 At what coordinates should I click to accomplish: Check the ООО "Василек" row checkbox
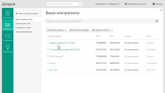(48, 56)
